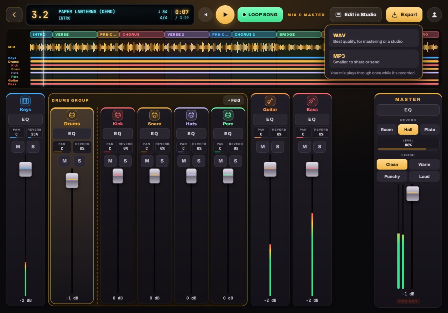
Task: Select Plate reverb type
Action: pos(429,130)
